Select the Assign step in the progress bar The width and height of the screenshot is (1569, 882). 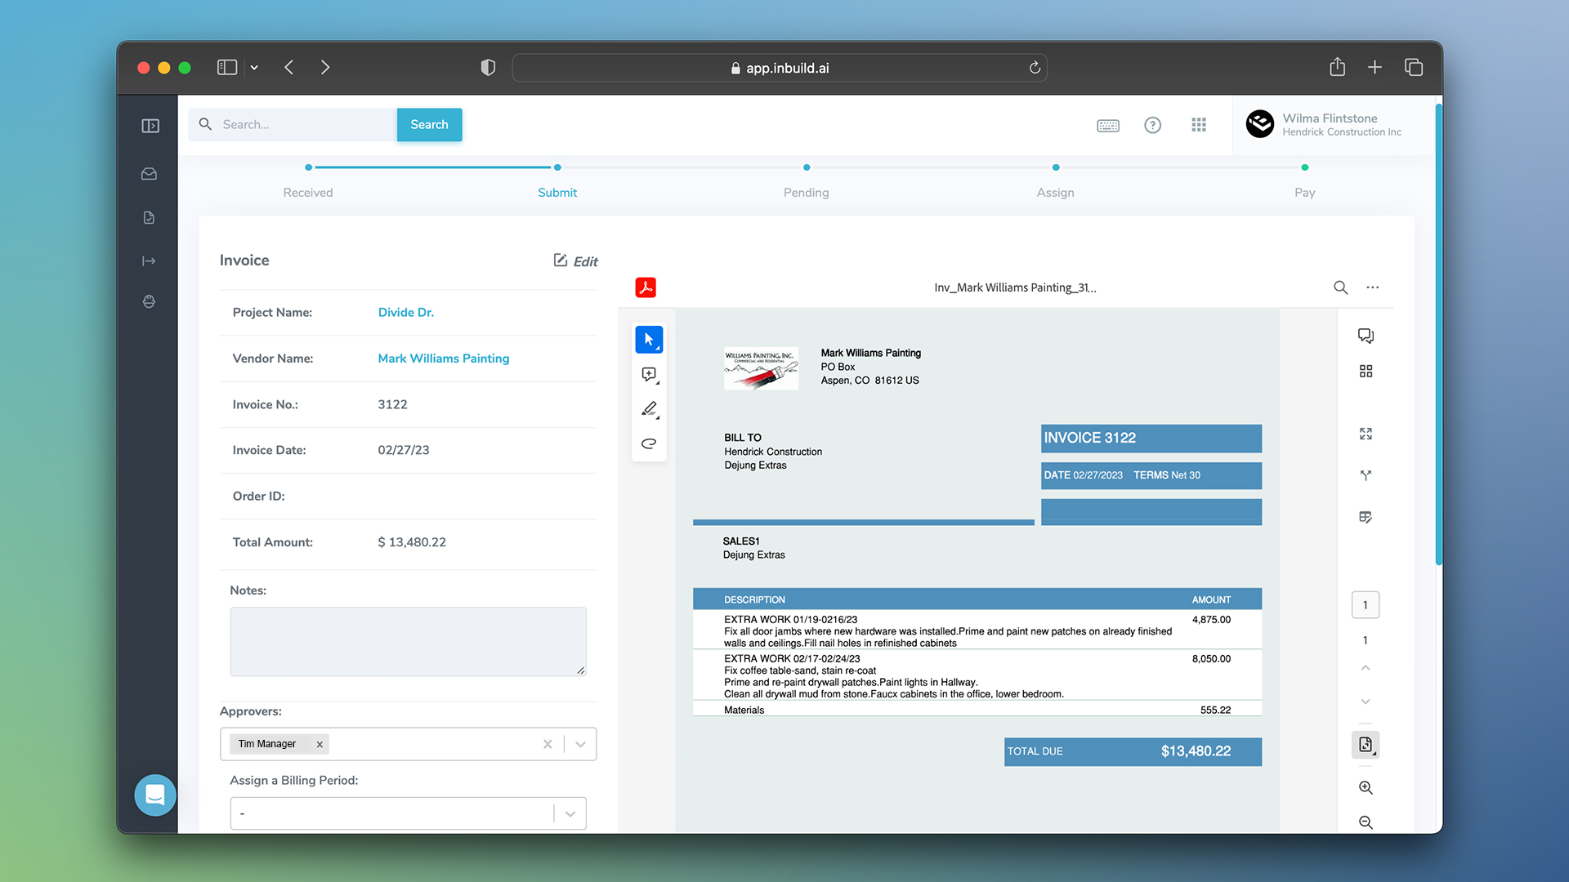tap(1055, 192)
